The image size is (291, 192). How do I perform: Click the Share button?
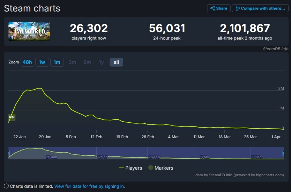[219, 8]
